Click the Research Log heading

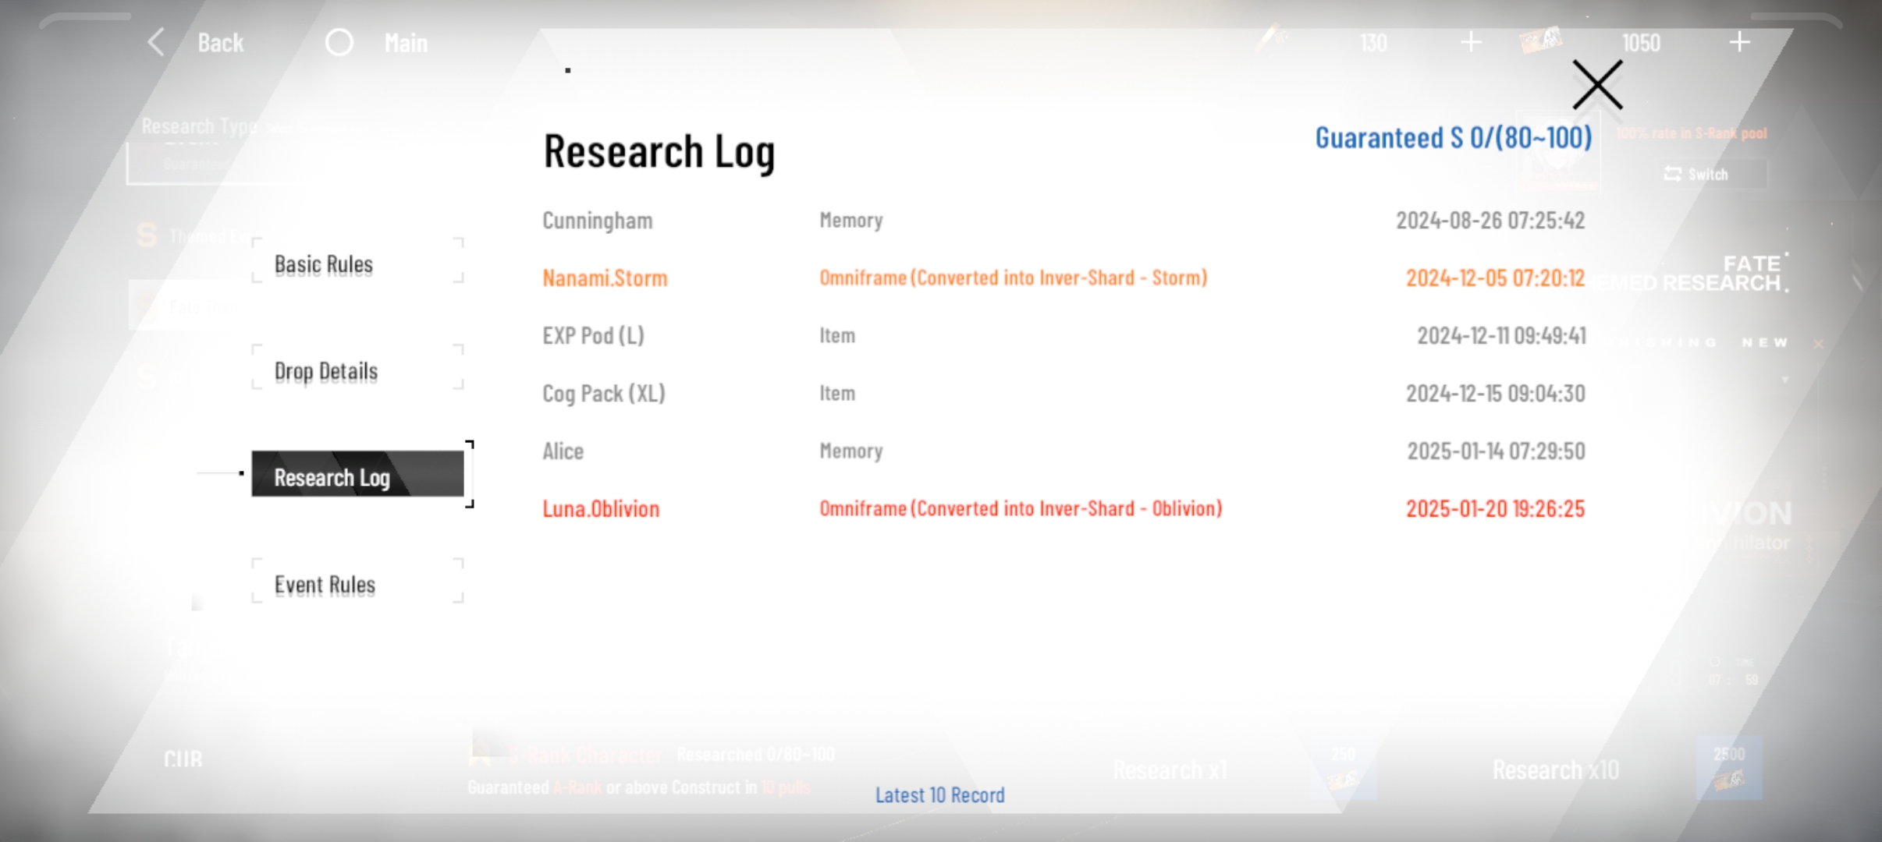(659, 151)
